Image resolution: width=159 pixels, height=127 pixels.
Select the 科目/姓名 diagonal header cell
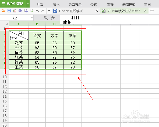[x=19, y=36]
